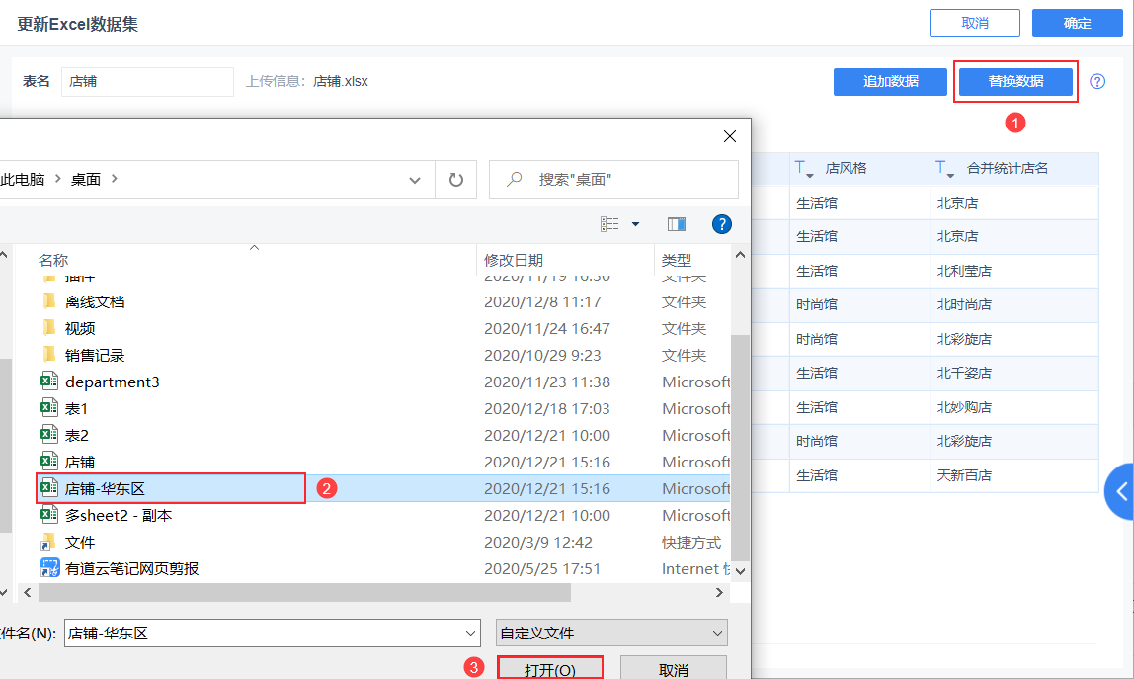Click the 追加数据 button

pyautogui.click(x=890, y=82)
